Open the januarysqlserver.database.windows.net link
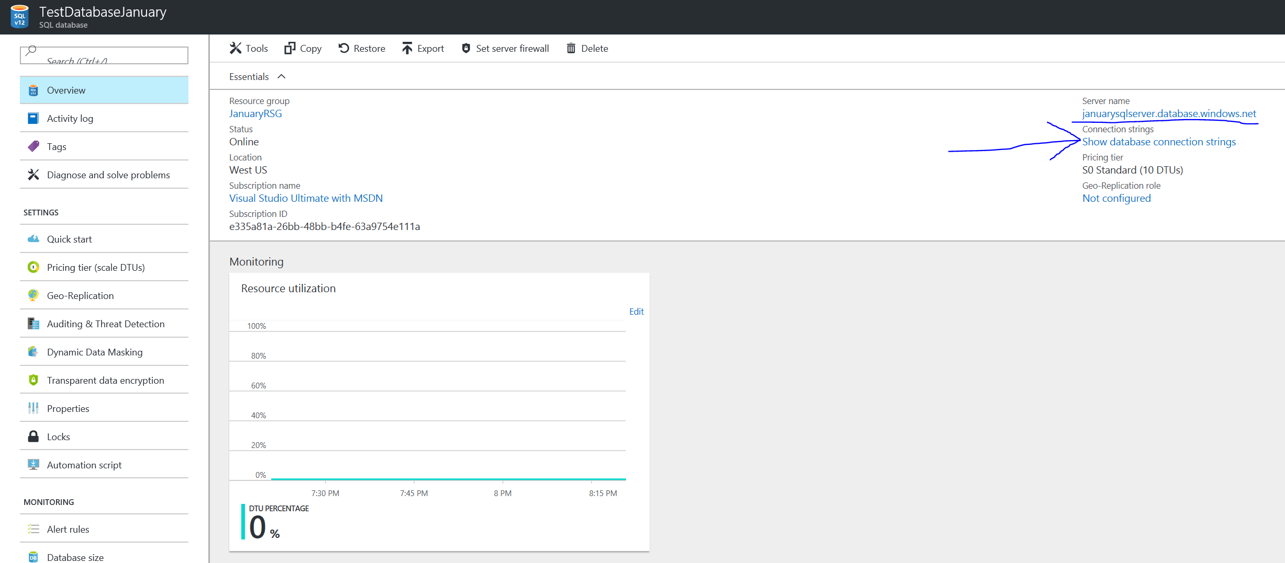Screen dimensions: 1285x563 pos(1169,113)
